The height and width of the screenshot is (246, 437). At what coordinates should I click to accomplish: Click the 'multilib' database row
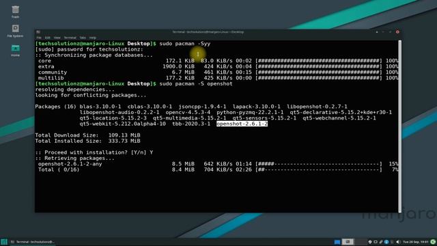pos(216,78)
